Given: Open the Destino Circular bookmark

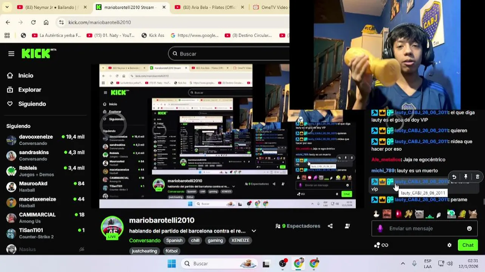Looking at the screenshot, I should (248, 36).
